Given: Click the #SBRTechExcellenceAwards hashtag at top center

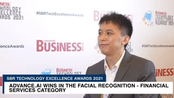Looking at the screenshot, I should click(60, 14).
